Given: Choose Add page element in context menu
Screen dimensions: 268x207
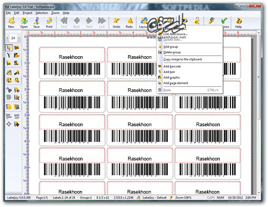Looking at the screenshot, I should (x=190, y=83).
